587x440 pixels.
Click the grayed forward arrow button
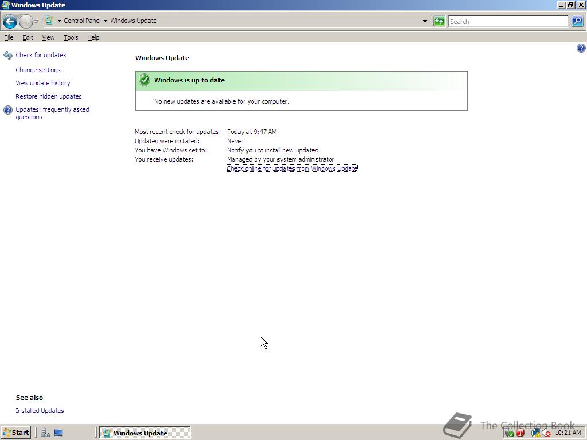pos(26,21)
